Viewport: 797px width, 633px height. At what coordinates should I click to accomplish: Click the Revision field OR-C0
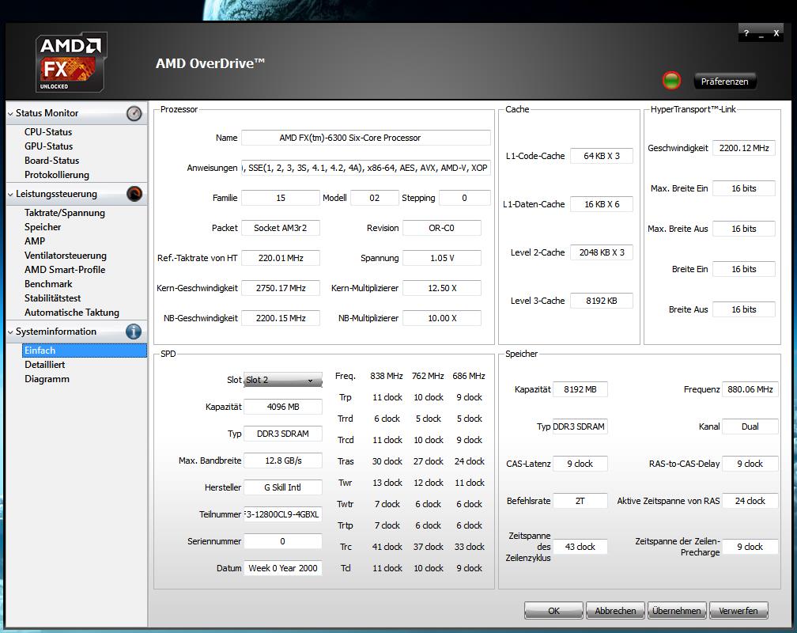442,228
